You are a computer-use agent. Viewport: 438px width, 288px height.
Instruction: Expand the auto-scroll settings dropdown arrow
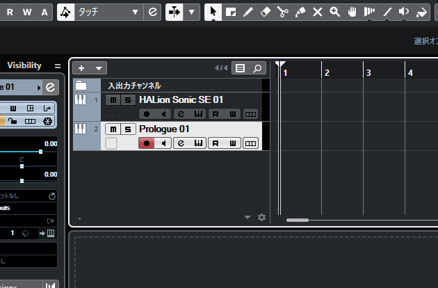coord(192,12)
